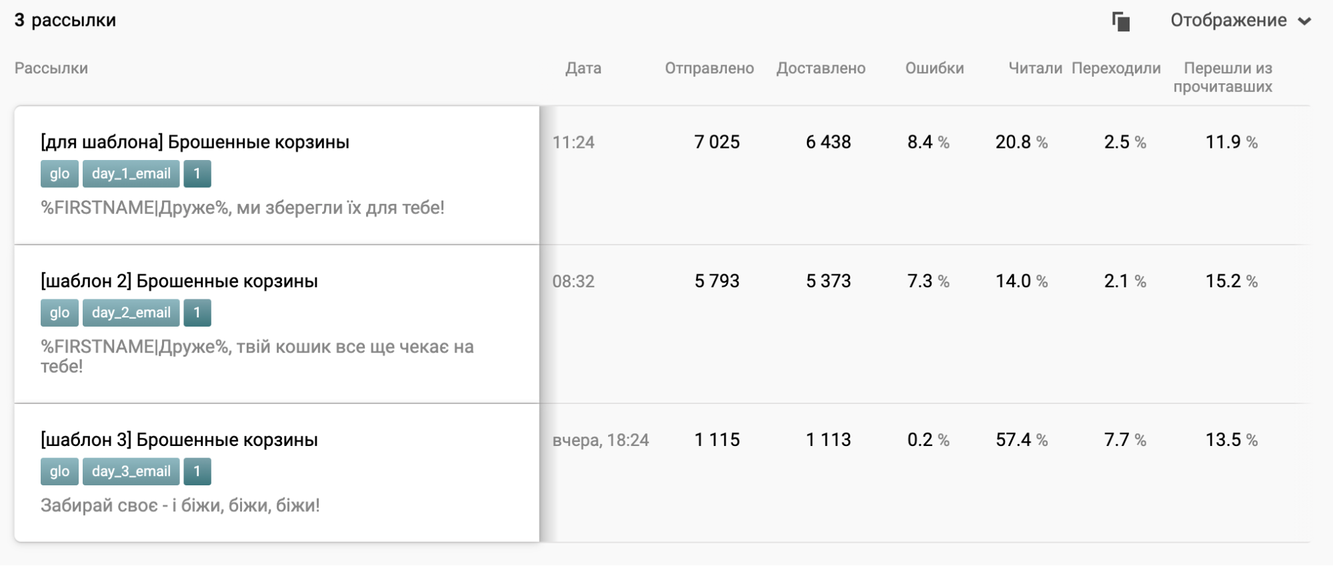The height and width of the screenshot is (566, 1333).
Task: Sort by the Ошибки column header
Action: [x=934, y=68]
